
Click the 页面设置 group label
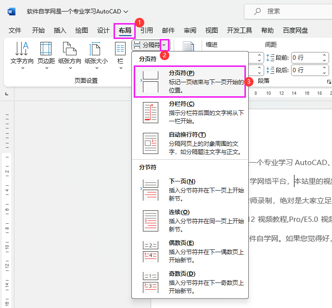[86, 81]
